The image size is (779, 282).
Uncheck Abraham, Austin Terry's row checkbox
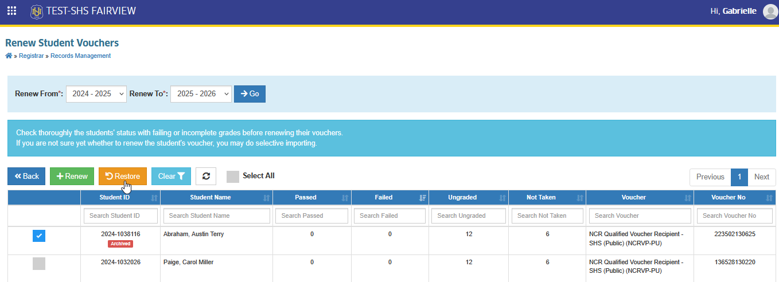tap(39, 236)
